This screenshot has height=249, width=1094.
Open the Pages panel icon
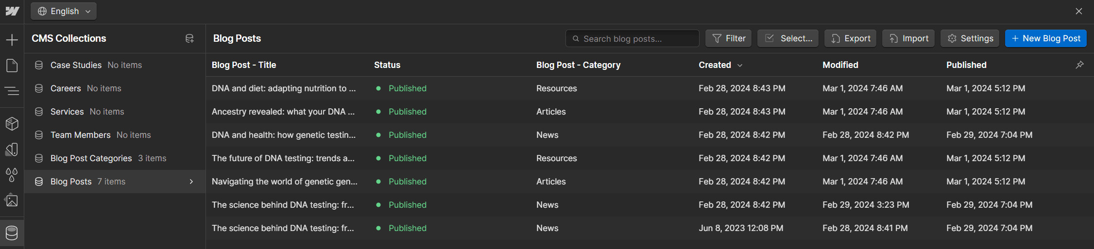[12, 66]
